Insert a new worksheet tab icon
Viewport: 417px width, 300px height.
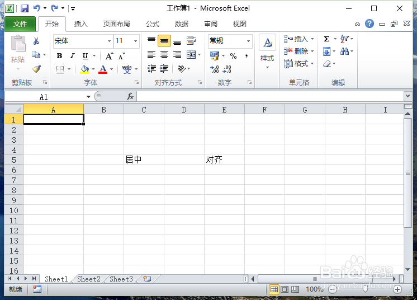coord(147,279)
